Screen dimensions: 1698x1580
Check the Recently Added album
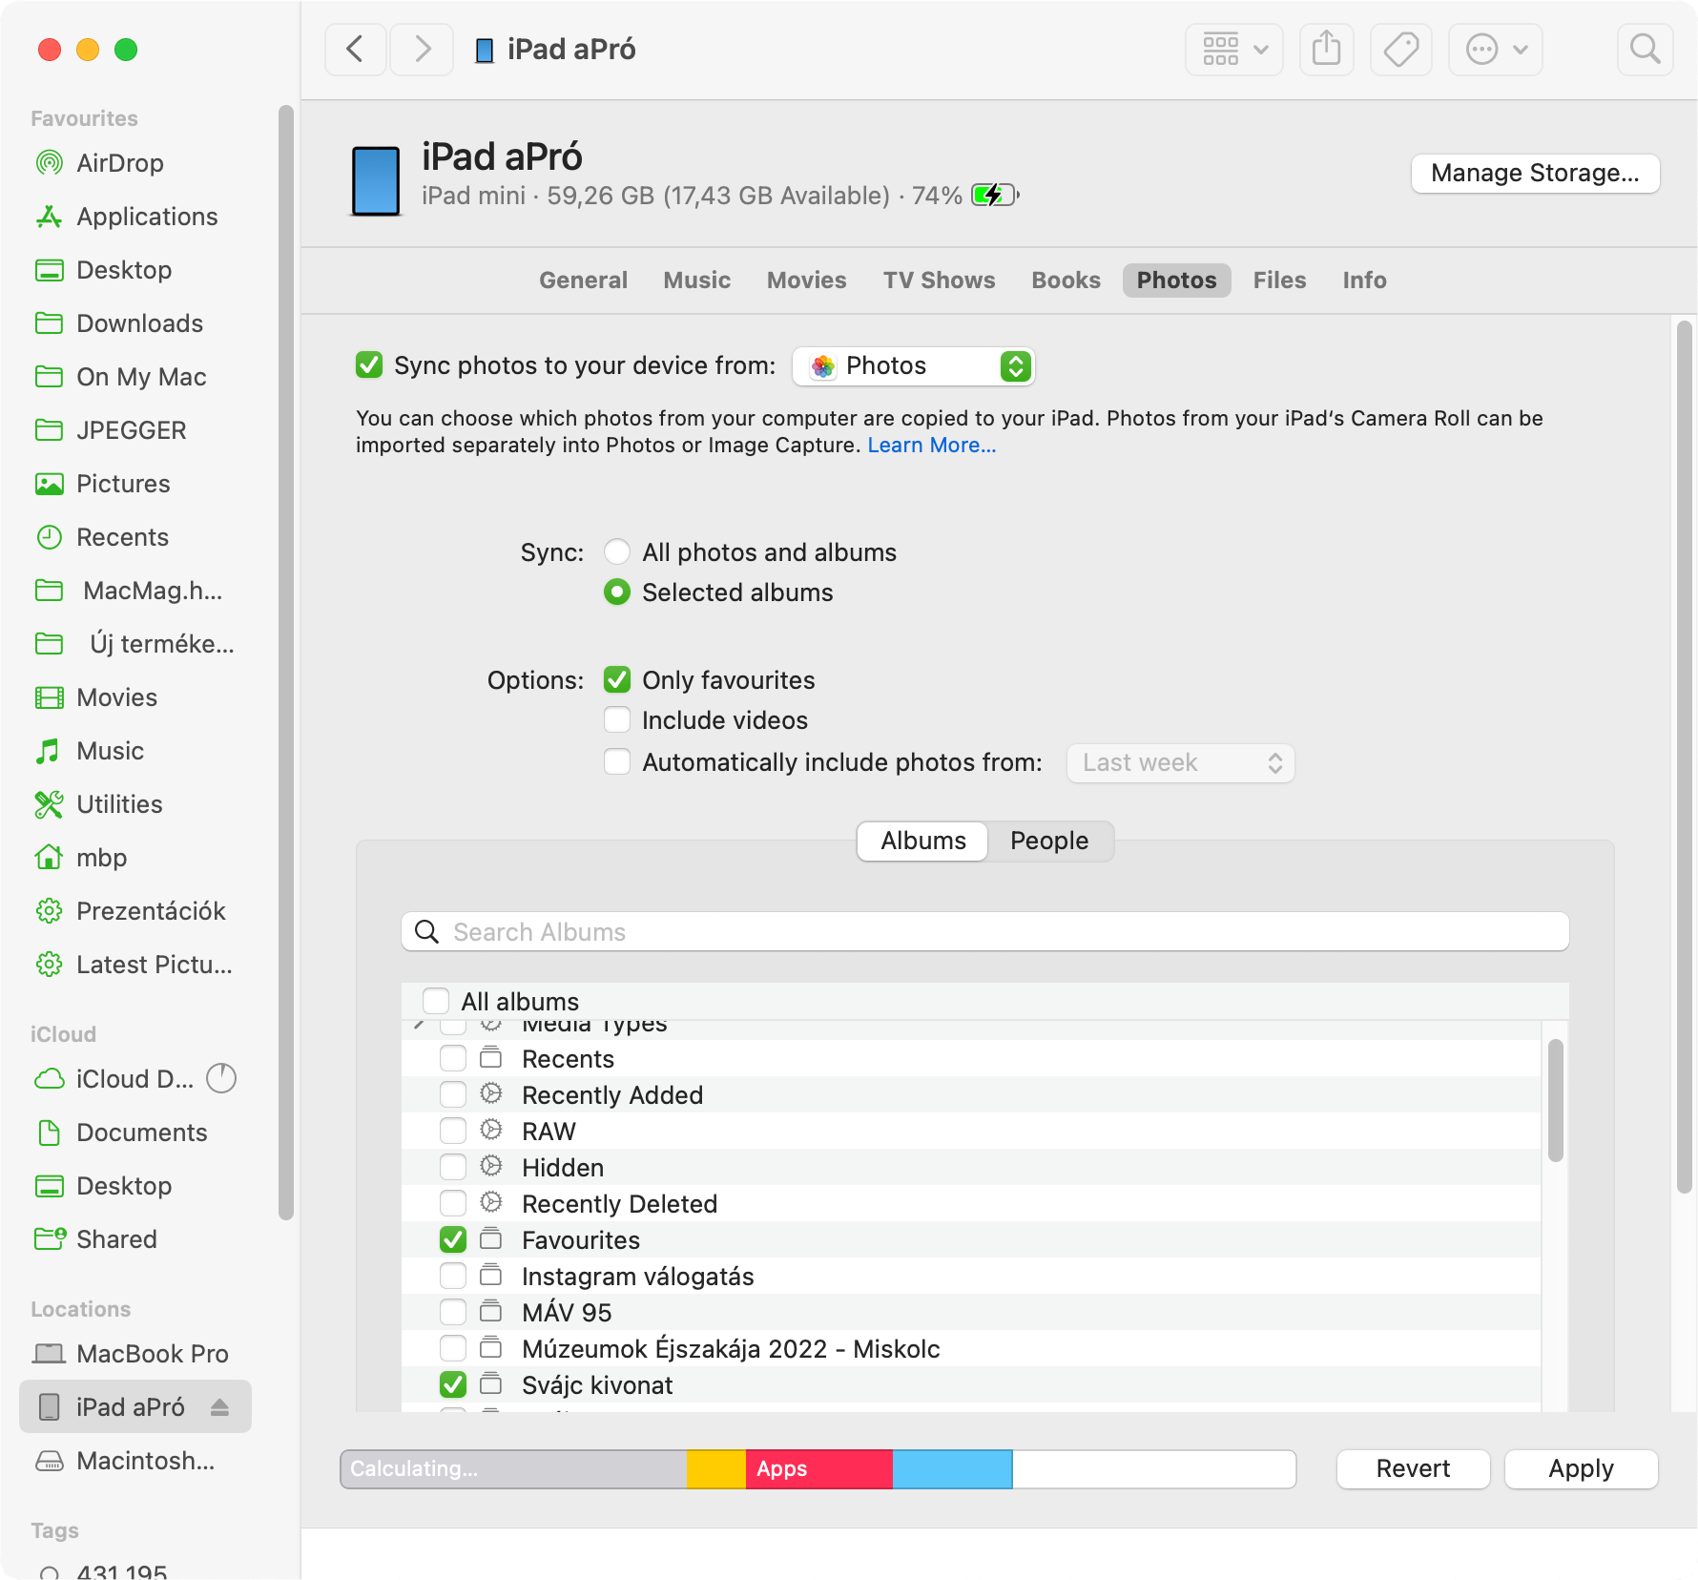pyautogui.click(x=453, y=1094)
